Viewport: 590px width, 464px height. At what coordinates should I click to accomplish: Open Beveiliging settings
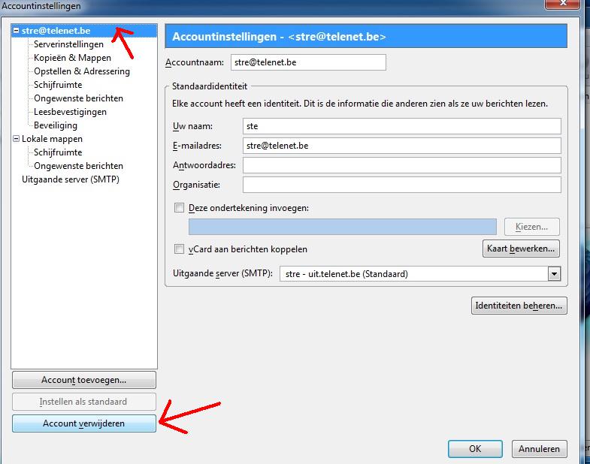[56, 125]
